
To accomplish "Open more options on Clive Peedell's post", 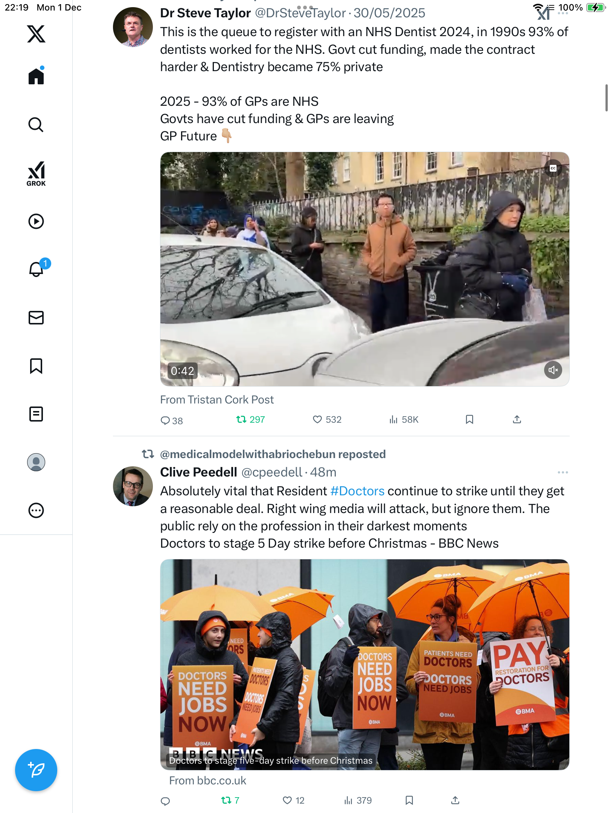I will [x=563, y=472].
